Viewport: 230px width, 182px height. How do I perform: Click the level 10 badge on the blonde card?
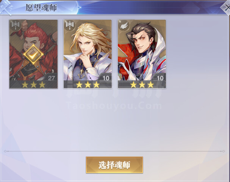pyautogui.click(x=106, y=78)
